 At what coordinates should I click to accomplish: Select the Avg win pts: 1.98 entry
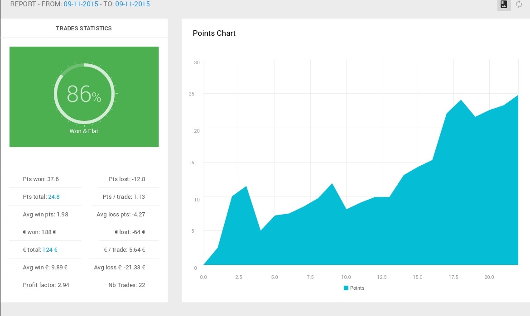(46, 214)
